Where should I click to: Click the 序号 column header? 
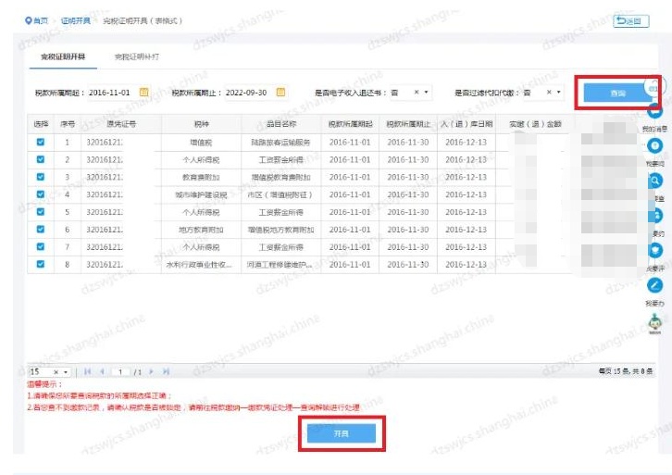68,124
